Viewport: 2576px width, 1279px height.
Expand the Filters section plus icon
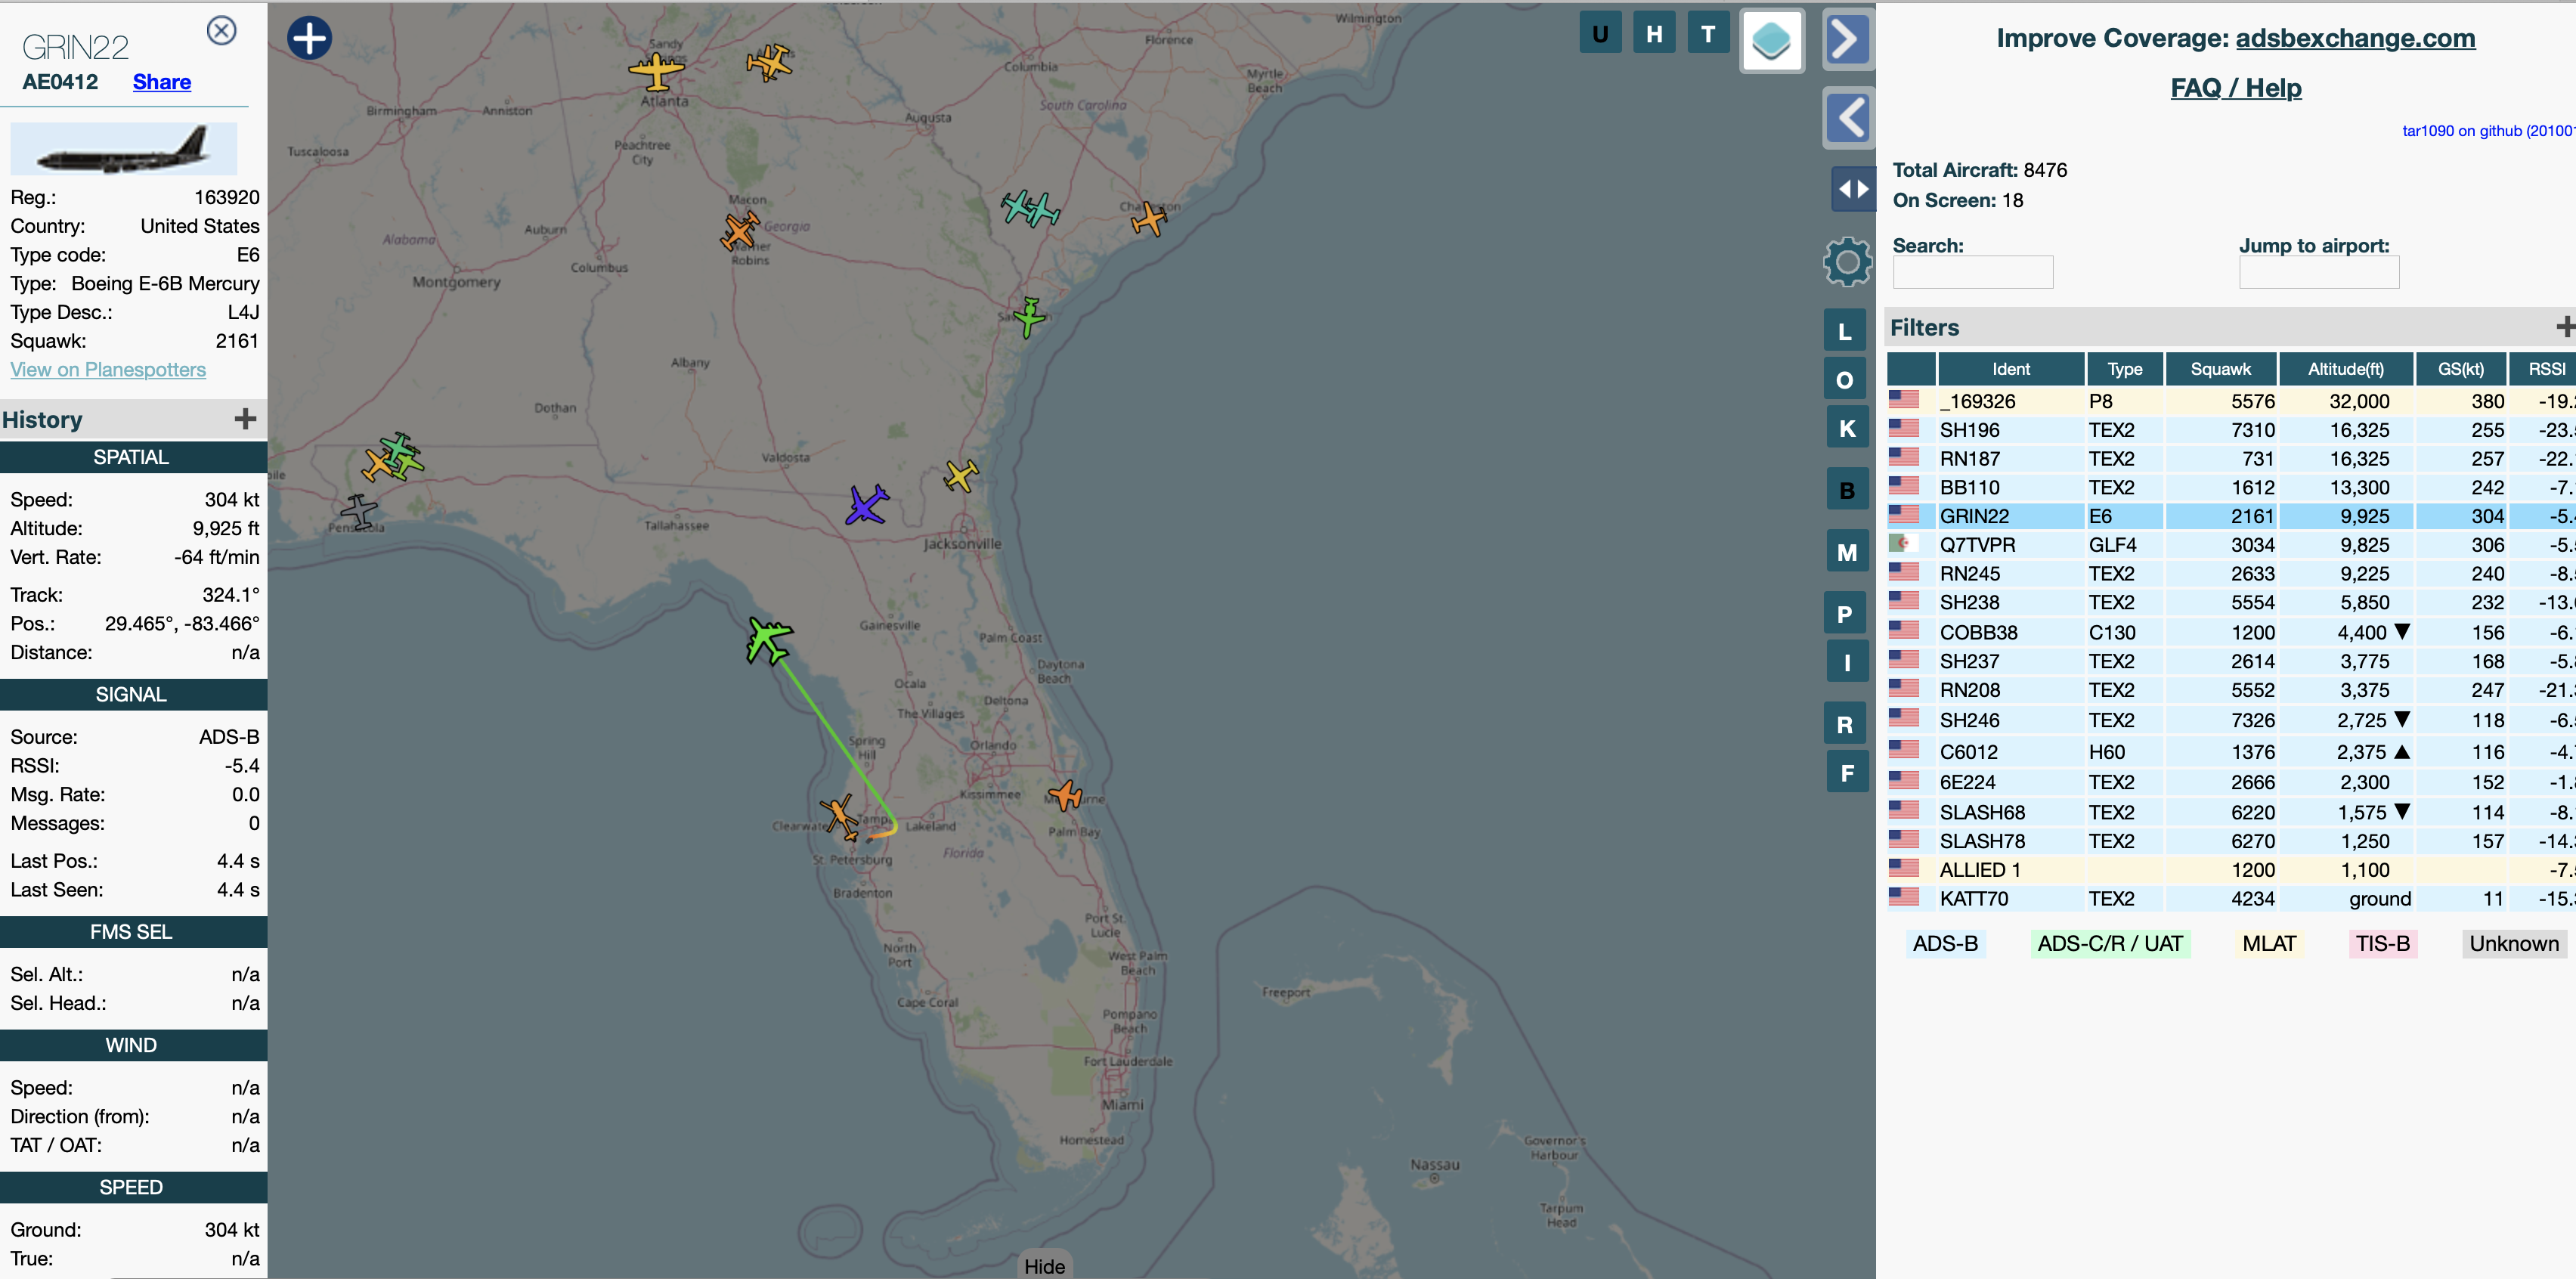click(2565, 327)
